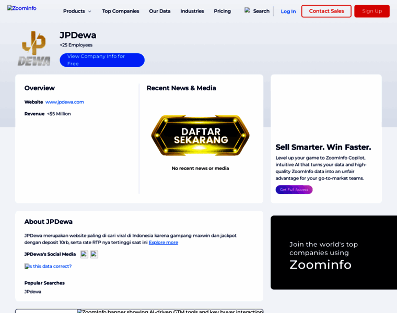The width and height of the screenshot is (397, 313).
Task: Click the Zoominfo logo in the header
Action: tap(22, 8)
